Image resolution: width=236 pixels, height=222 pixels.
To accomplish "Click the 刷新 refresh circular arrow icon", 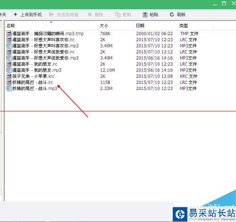I will (172, 15).
